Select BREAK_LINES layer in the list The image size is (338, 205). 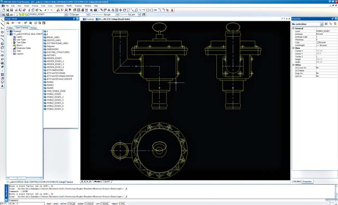(53, 37)
